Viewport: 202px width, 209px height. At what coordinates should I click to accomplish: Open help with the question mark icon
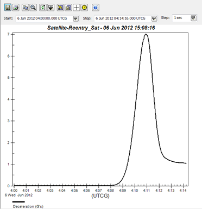coord(96,8)
